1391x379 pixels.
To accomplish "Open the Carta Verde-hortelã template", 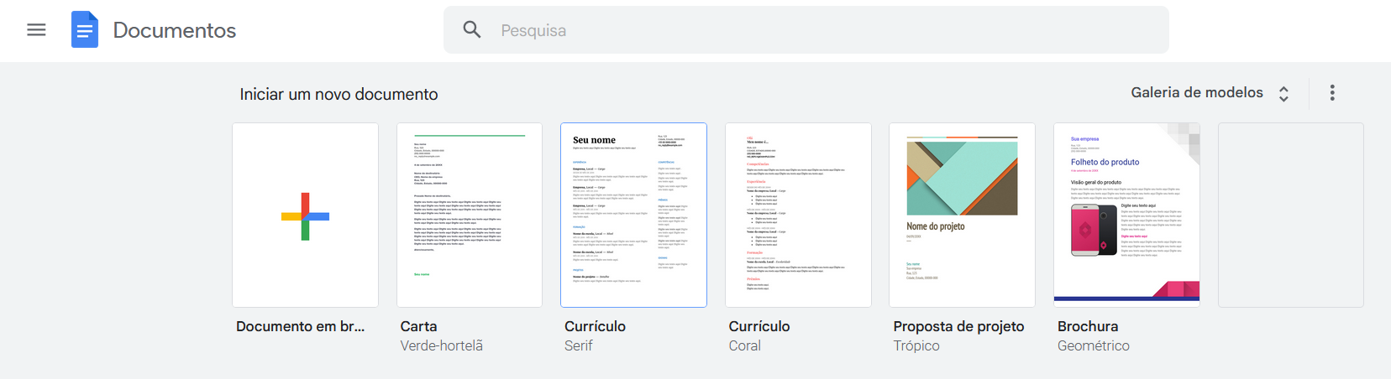I will 470,215.
